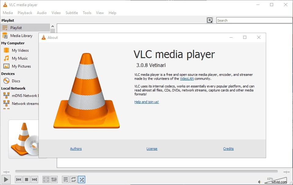Open the Media menu

tap(8, 13)
